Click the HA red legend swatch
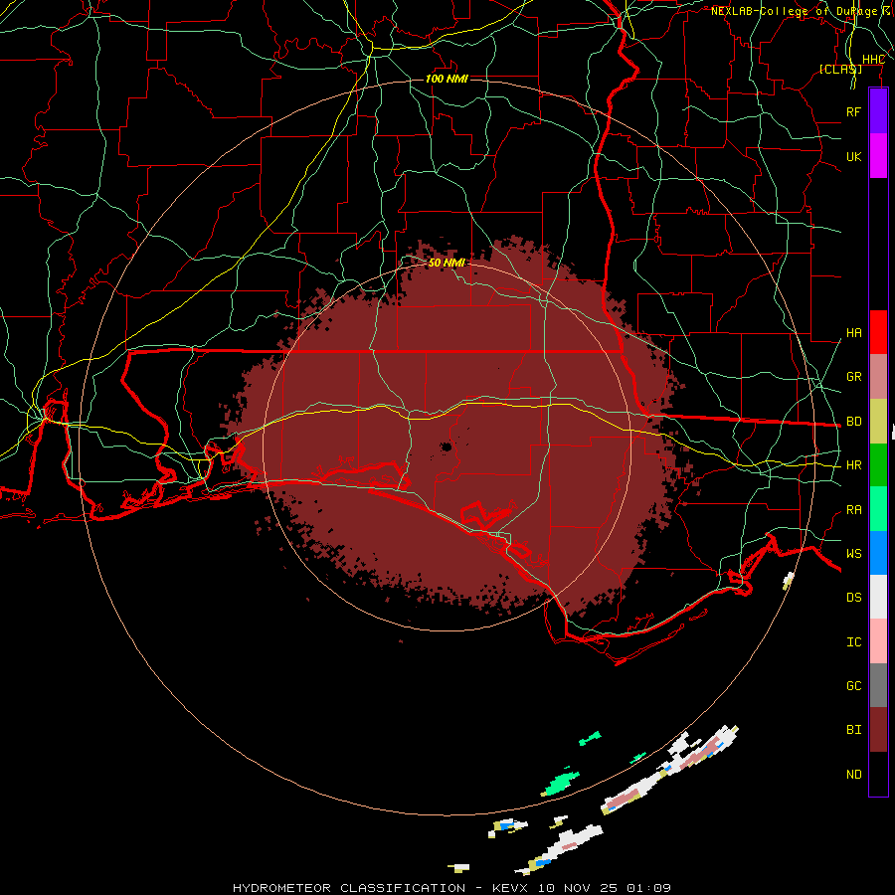 click(x=878, y=332)
